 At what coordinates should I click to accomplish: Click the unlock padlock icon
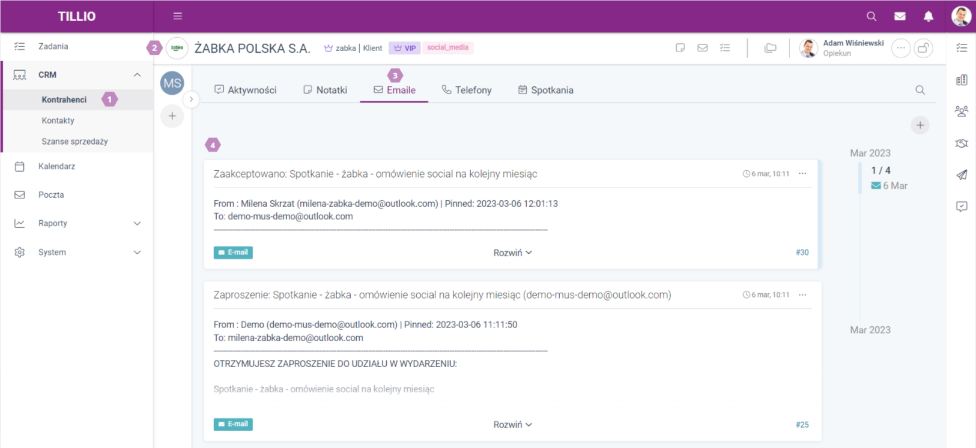(x=924, y=48)
